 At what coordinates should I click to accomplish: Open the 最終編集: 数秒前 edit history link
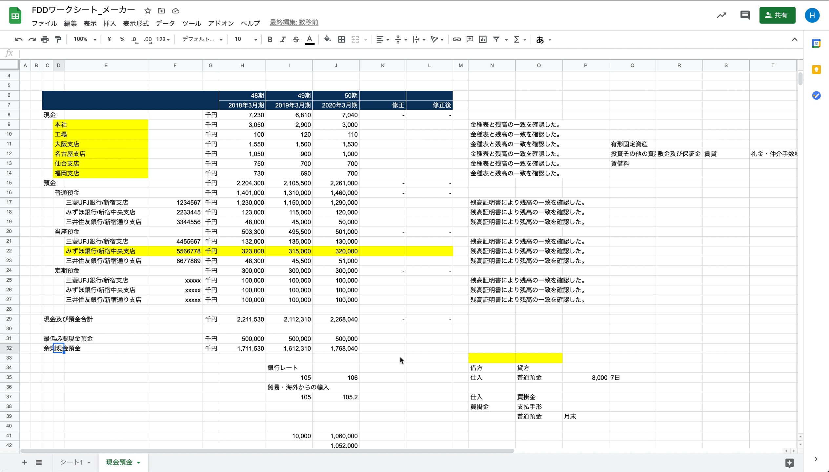tap(293, 22)
